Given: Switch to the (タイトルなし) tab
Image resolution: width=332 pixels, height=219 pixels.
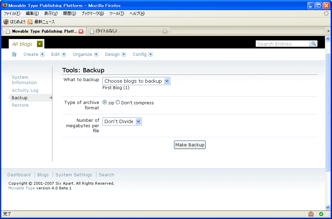Looking at the screenshot, I should click(128, 31).
